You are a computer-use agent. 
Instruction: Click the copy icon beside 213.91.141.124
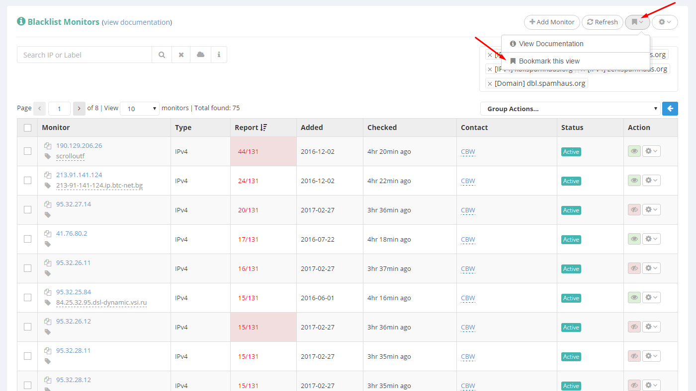[x=48, y=175]
